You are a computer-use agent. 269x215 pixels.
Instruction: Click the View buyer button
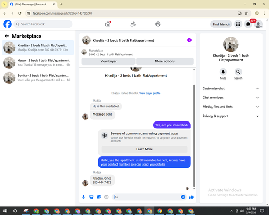[108, 61]
